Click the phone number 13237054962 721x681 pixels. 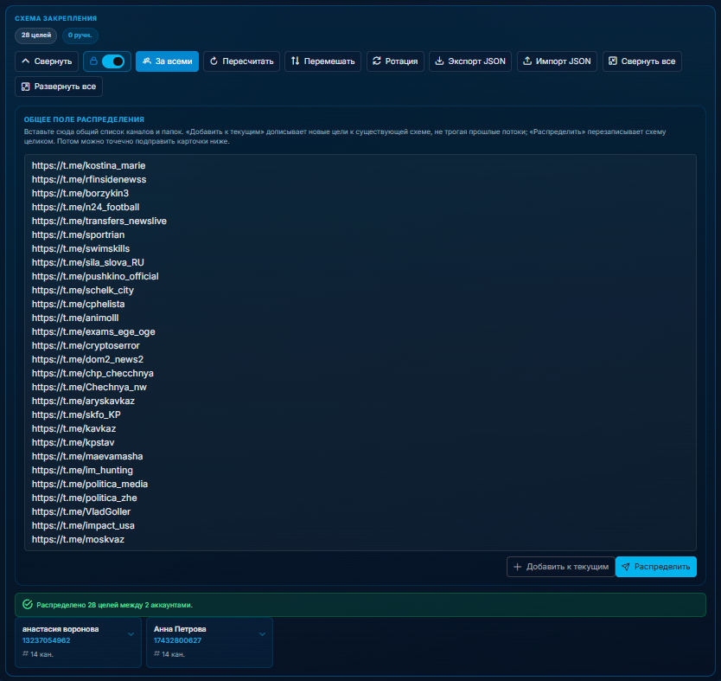(x=46, y=640)
